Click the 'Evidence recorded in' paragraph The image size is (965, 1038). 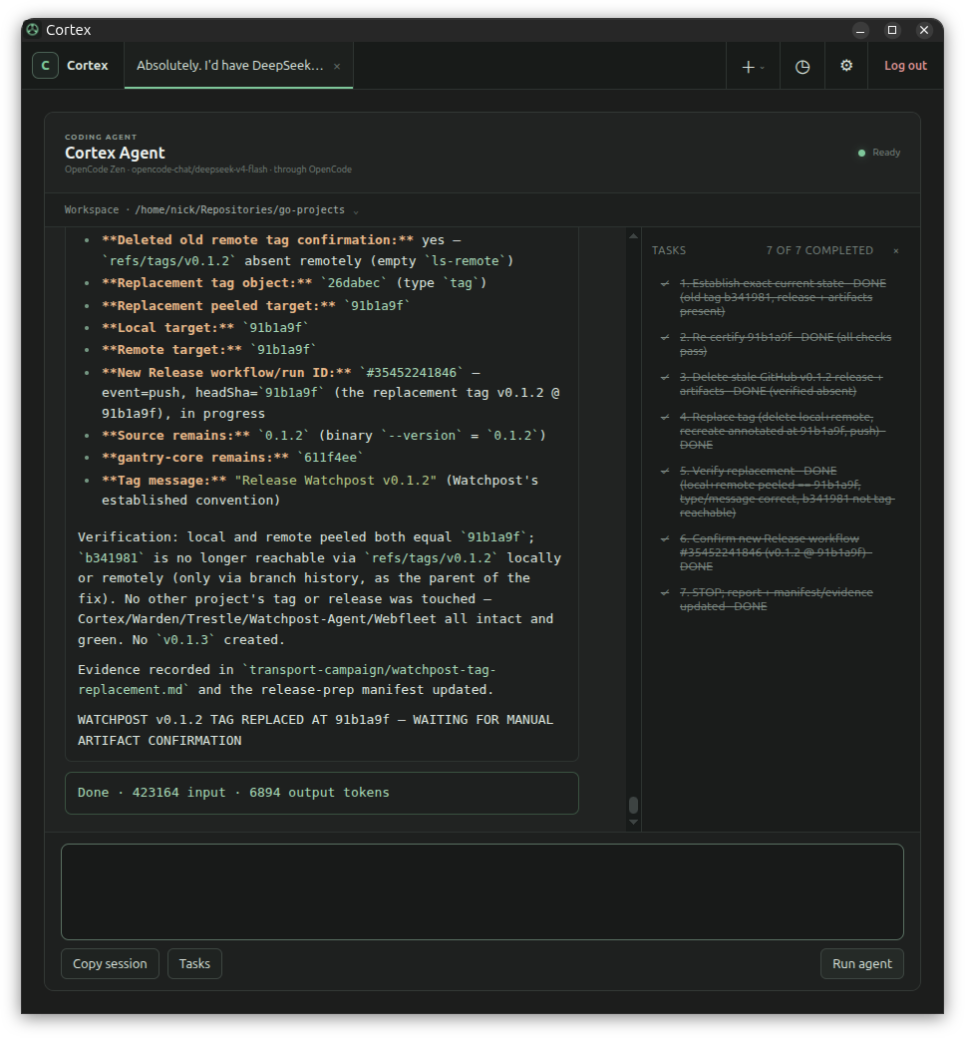(286, 680)
